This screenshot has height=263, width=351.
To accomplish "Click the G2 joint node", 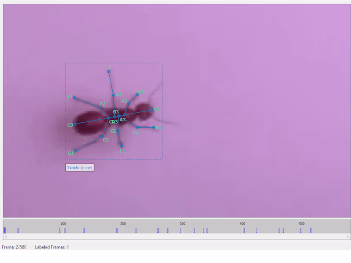I will (x=102, y=136).
